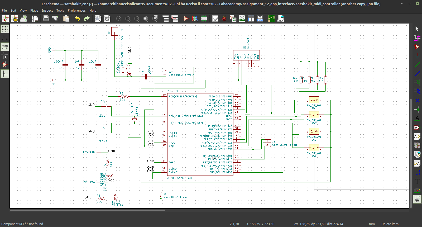The image size is (422, 227).
Task: Toggle the cursor shape option
Action: coord(5,56)
